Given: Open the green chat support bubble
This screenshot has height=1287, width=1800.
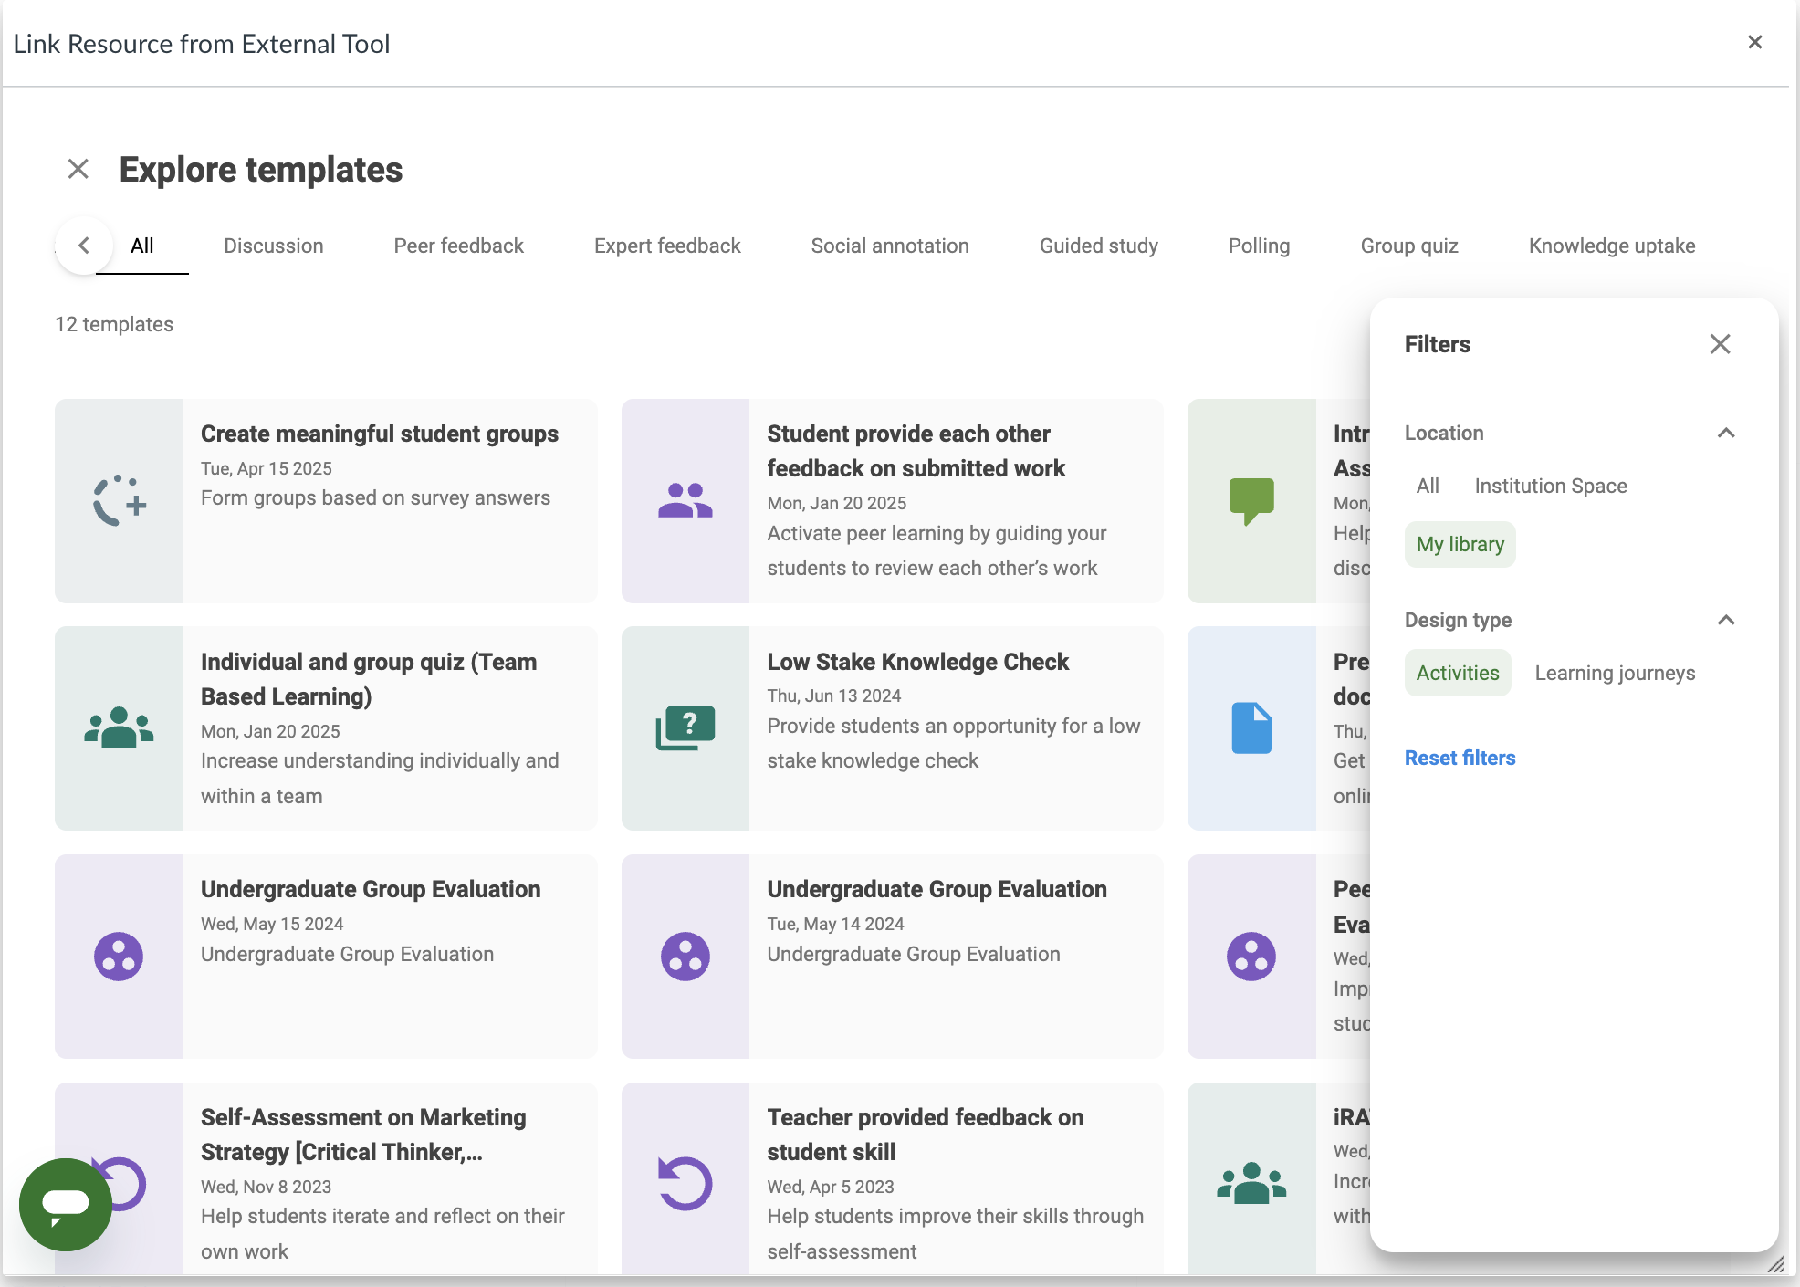Looking at the screenshot, I should click(66, 1205).
